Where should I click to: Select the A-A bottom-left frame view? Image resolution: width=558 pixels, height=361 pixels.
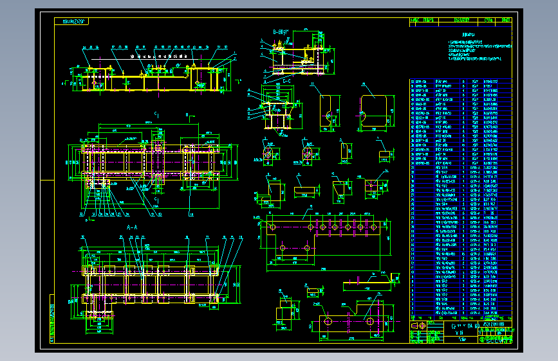[156, 285]
